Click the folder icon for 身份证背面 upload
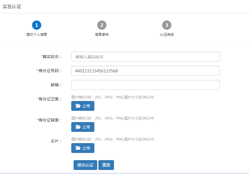Viewport: 249px width, 174px height. (78, 127)
